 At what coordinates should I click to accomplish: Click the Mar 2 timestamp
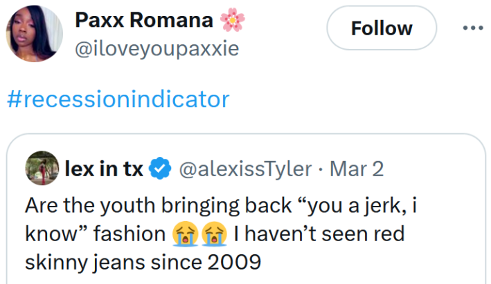357,168
